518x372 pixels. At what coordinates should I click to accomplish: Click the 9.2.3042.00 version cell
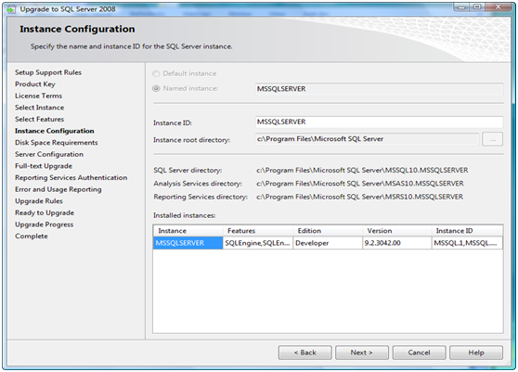(x=397, y=243)
